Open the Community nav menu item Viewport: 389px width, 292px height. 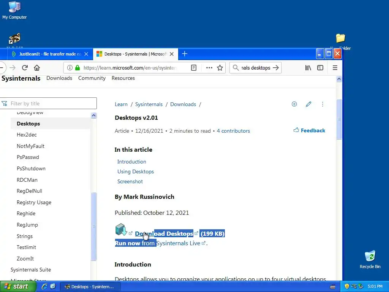92,78
